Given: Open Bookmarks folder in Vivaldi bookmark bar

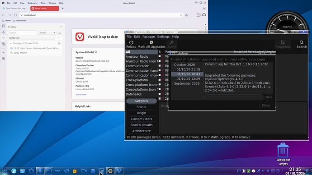Looking at the screenshot, I should click(19, 21).
